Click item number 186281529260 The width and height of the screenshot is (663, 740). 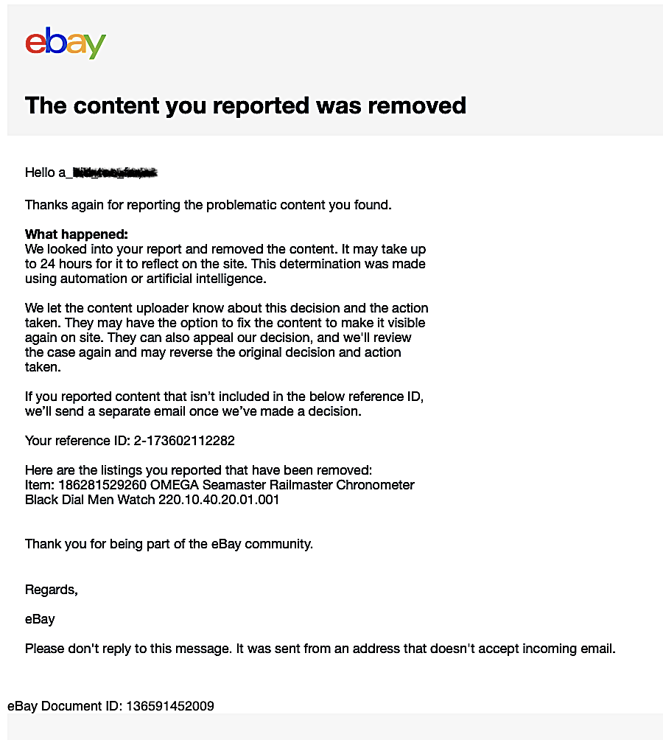coord(97,485)
